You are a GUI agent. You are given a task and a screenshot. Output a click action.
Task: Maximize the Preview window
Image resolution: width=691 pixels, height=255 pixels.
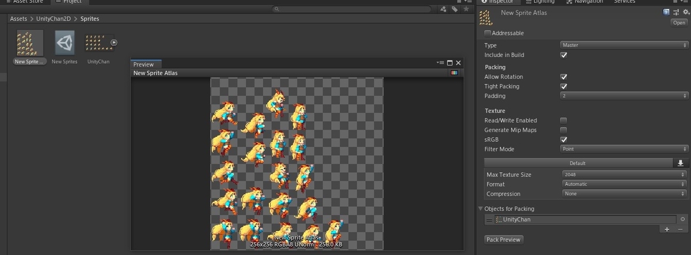[x=450, y=63]
